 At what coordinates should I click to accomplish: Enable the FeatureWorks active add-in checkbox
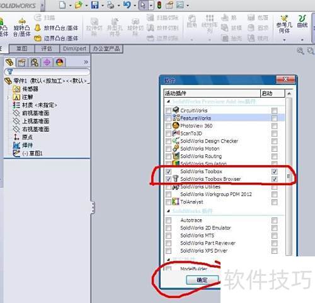168,118
